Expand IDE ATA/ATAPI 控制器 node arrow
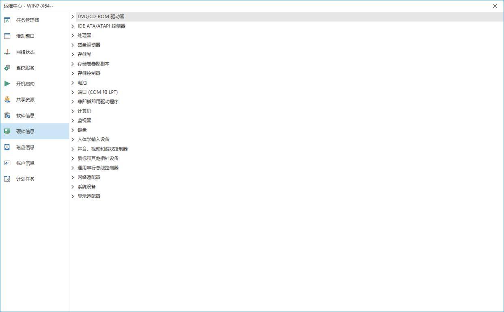The width and height of the screenshot is (504, 312). tap(73, 26)
